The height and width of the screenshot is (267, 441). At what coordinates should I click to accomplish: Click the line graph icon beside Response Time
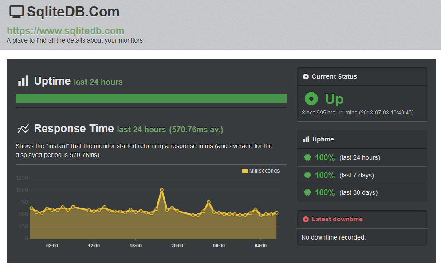23,129
